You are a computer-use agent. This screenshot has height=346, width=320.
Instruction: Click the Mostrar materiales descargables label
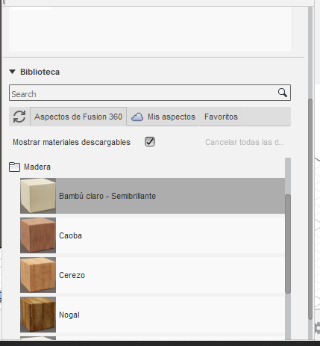click(72, 142)
